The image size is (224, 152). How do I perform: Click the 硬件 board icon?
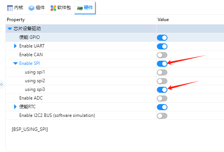click(80, 8)
